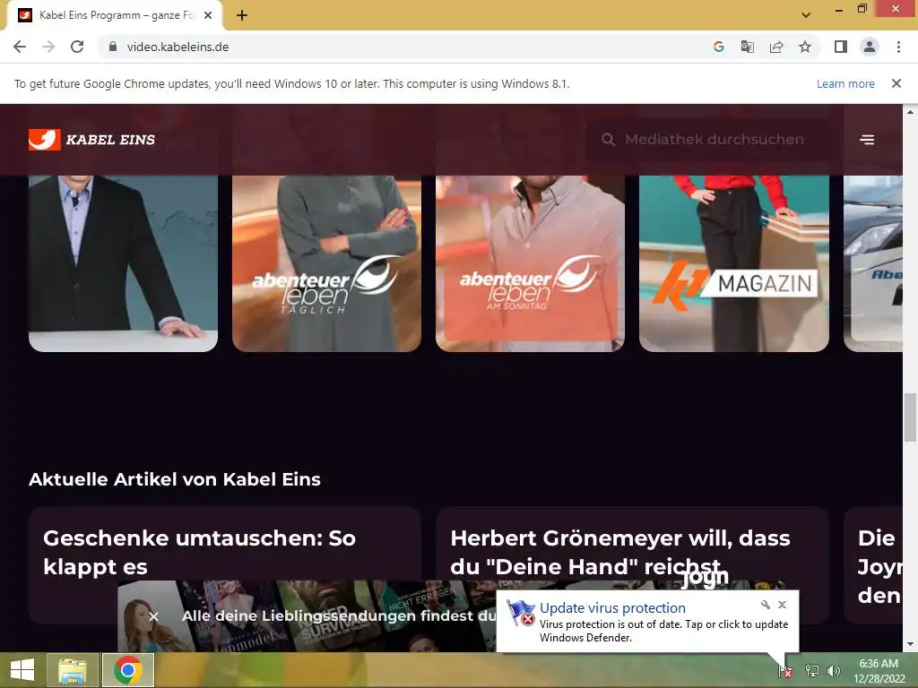Click the Aktuelle Artikel von Kabel Eins heading

175,479
